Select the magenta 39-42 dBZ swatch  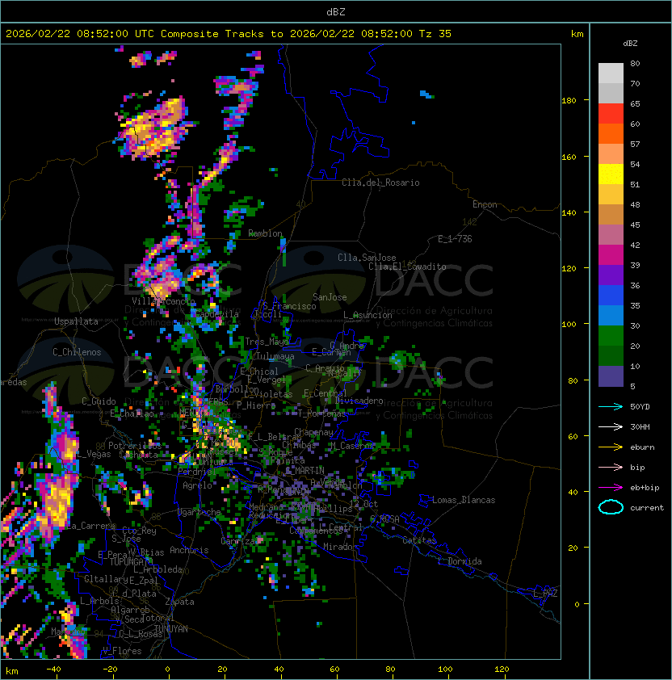pyautogui.click(x=611, y=255)
